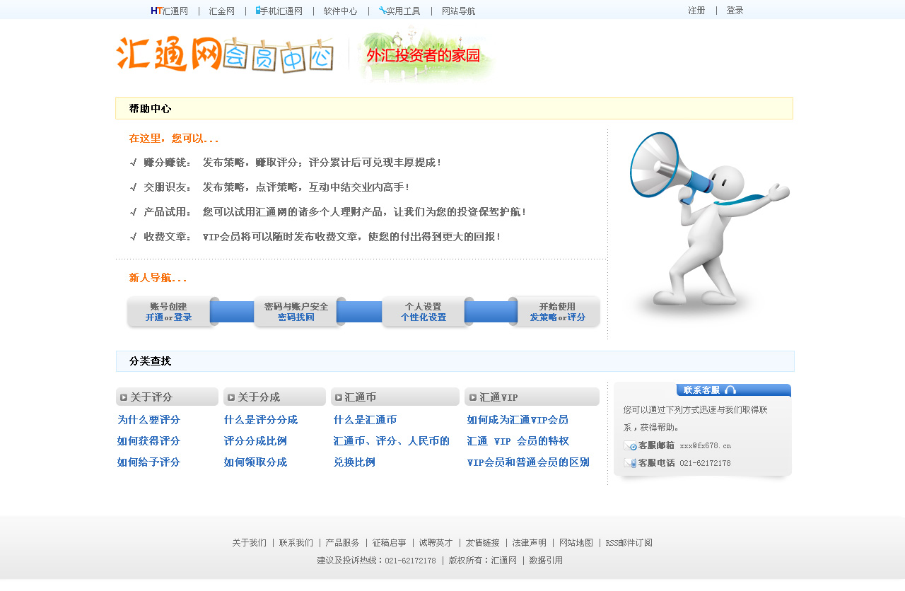Click the arrow icon in 关于分成 header
Image resolution: width=905 pixels, height=591 pixels.
231,397
